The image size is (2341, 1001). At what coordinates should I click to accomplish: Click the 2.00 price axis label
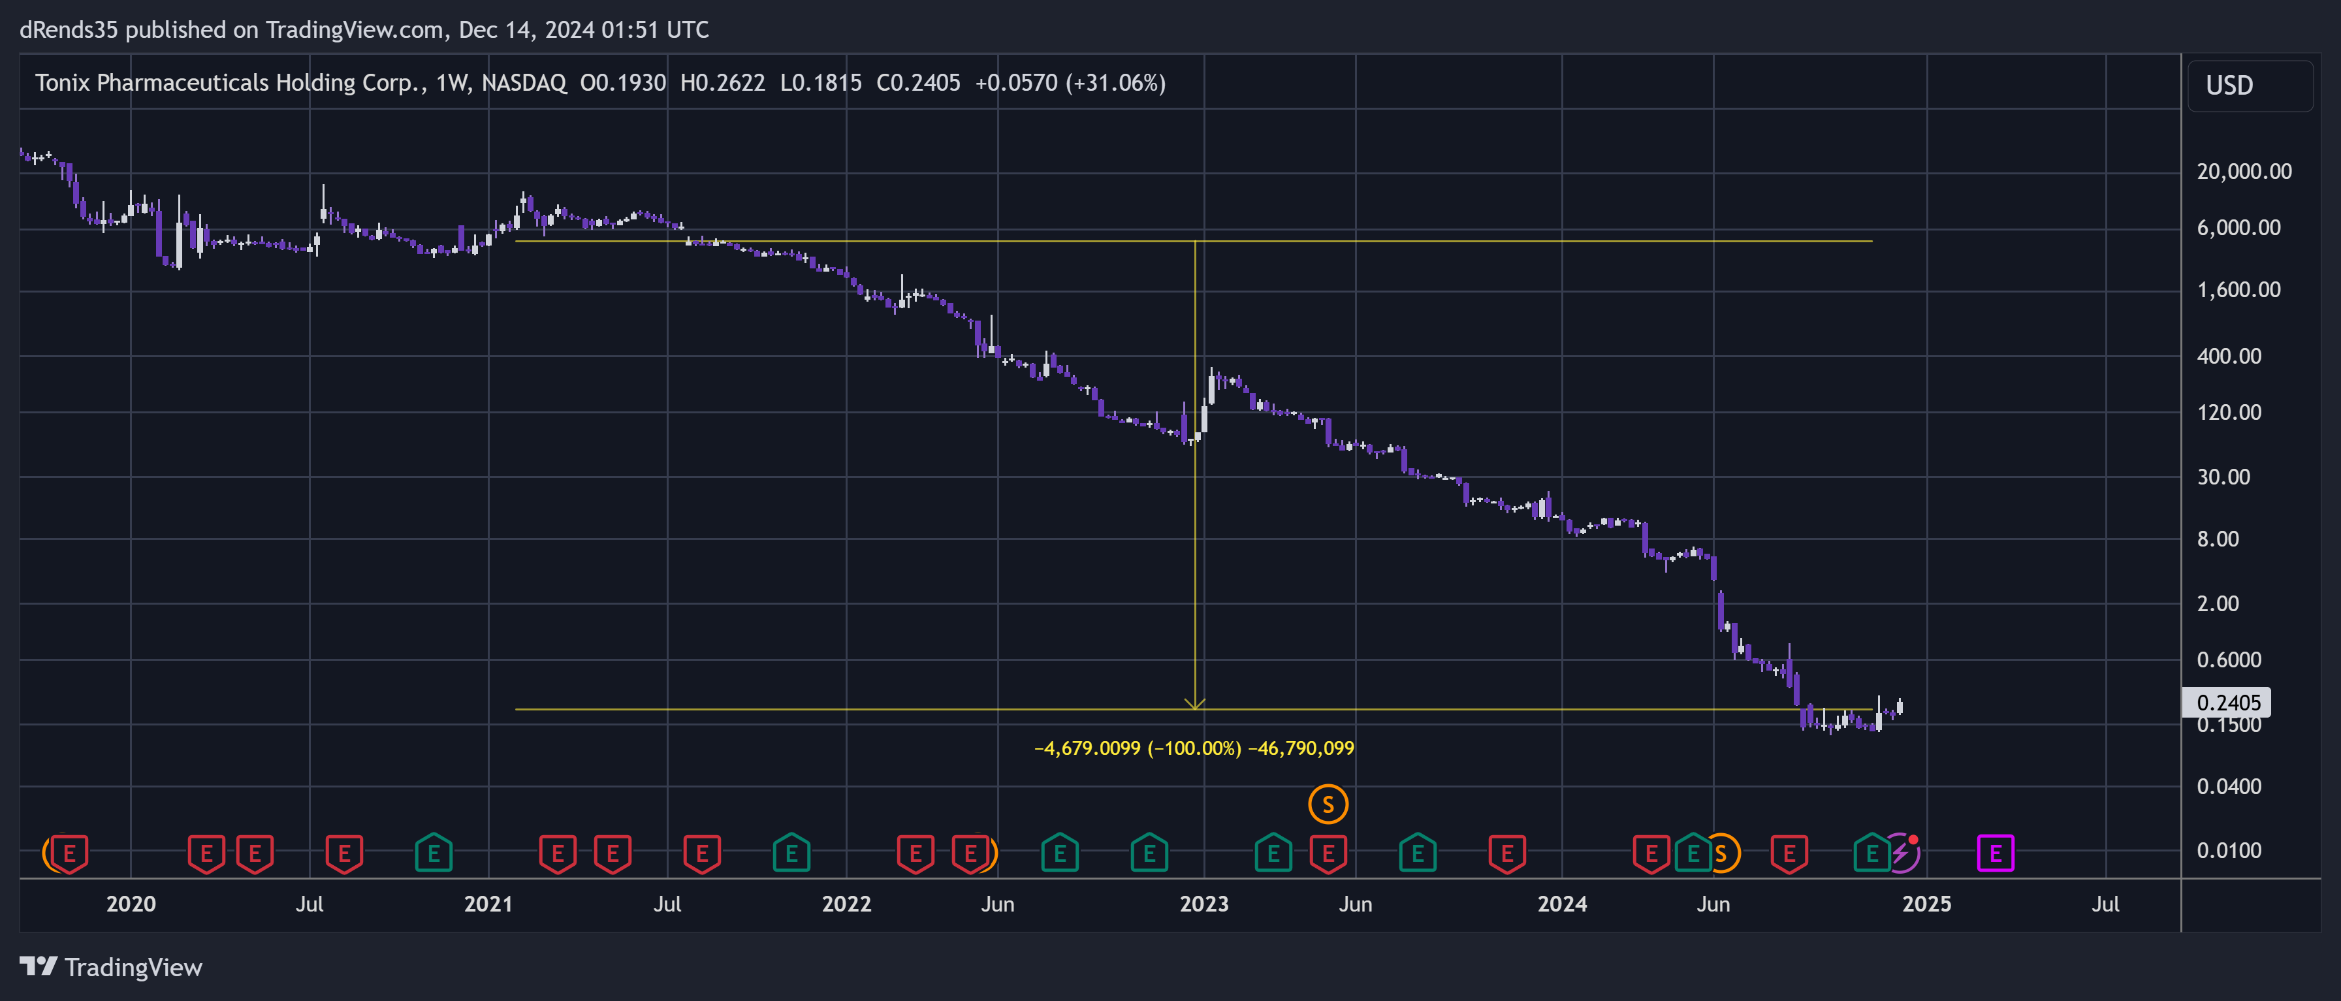[2218, 604]
